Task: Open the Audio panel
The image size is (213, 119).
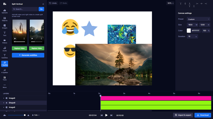Action: click(x=5, y=49)
